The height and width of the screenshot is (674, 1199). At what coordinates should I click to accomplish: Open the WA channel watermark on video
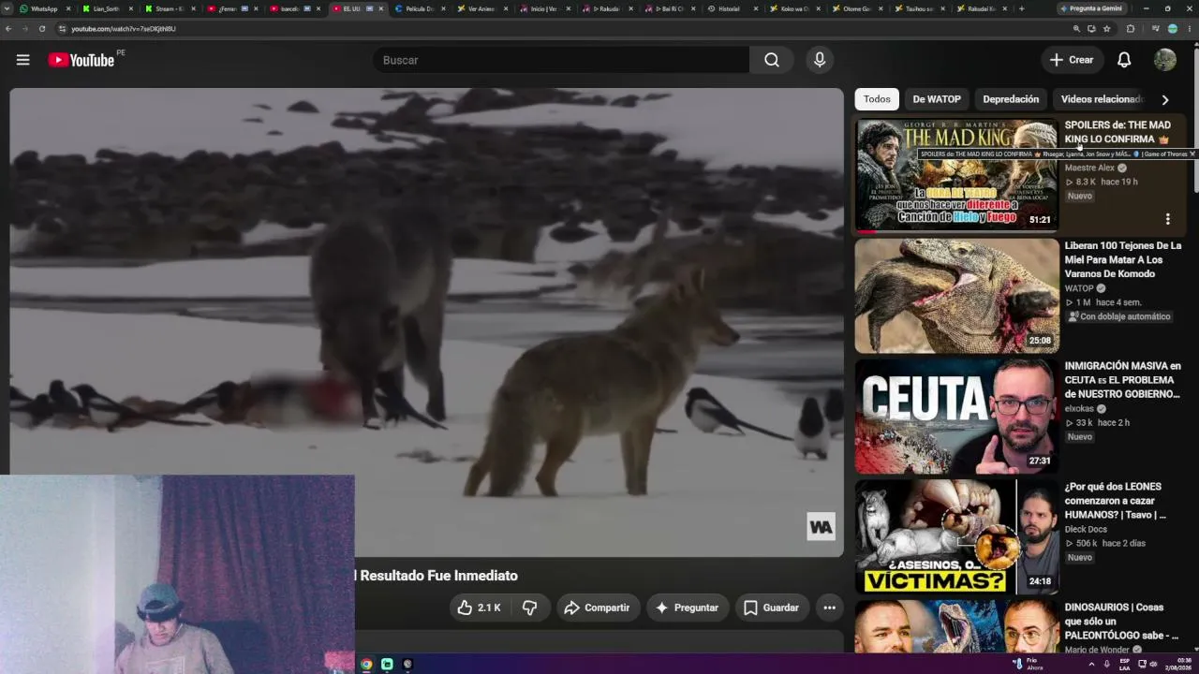(x=821, y=527)
